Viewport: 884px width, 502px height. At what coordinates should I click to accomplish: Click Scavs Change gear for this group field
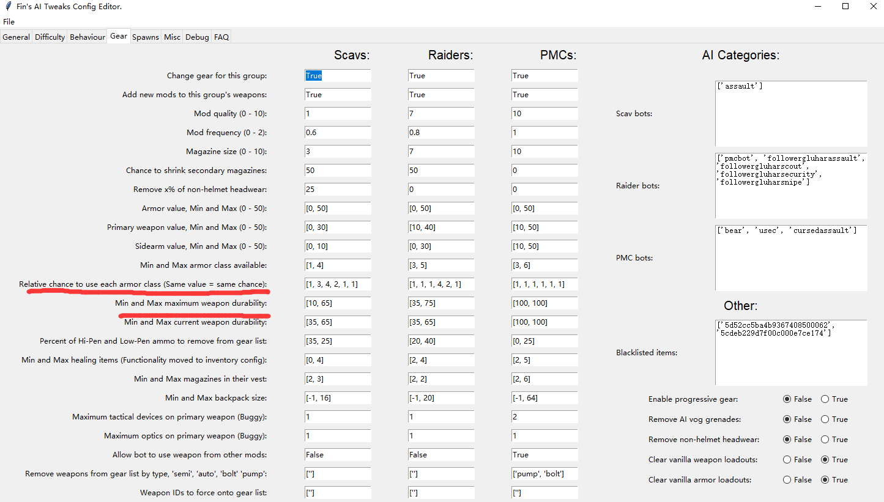pos(338,76)
